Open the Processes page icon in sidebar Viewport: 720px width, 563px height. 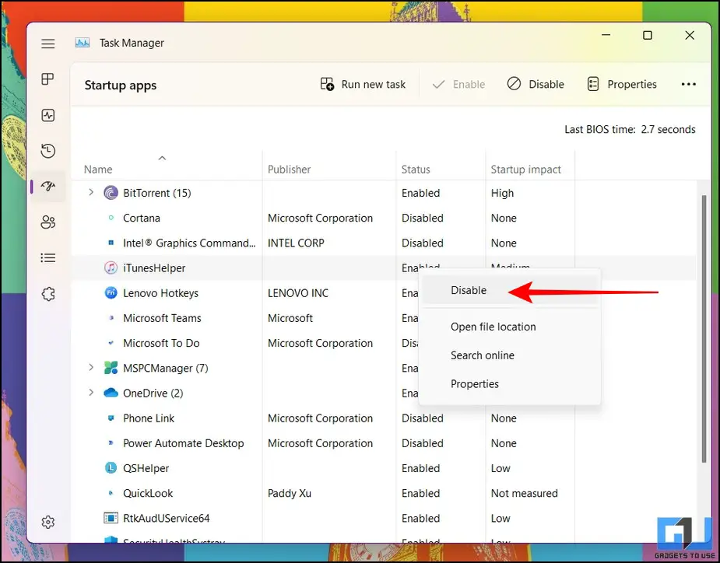coord(47,79)
